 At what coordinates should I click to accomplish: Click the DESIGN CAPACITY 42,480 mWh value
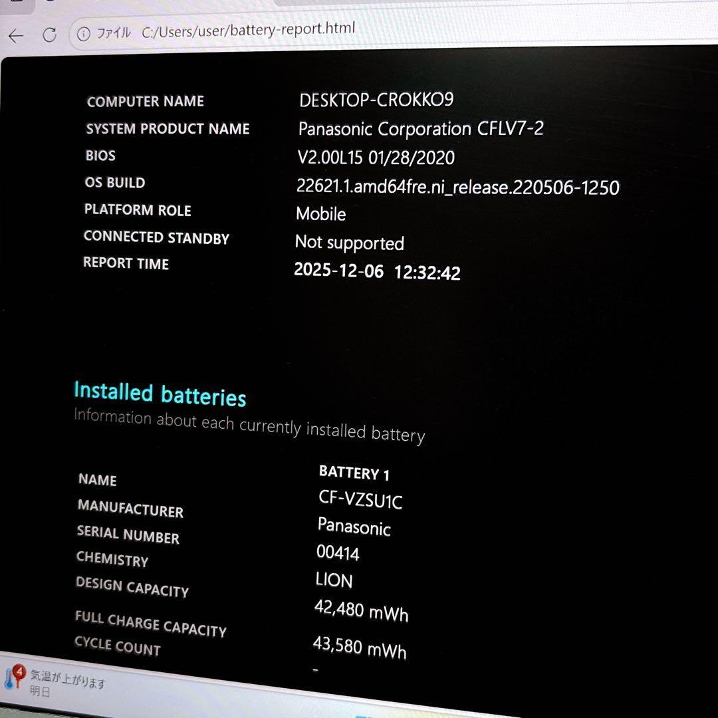(361, 610)
